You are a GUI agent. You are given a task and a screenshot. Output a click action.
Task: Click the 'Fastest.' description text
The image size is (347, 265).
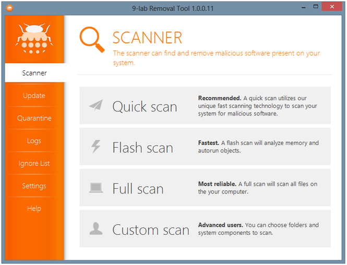pyautogui.click(x=258, y=147)
